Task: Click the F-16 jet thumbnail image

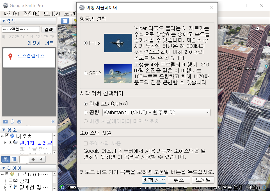Action: point(118,43)
